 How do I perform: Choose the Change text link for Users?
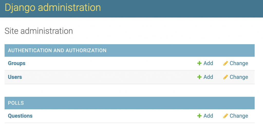coord(239,77)
